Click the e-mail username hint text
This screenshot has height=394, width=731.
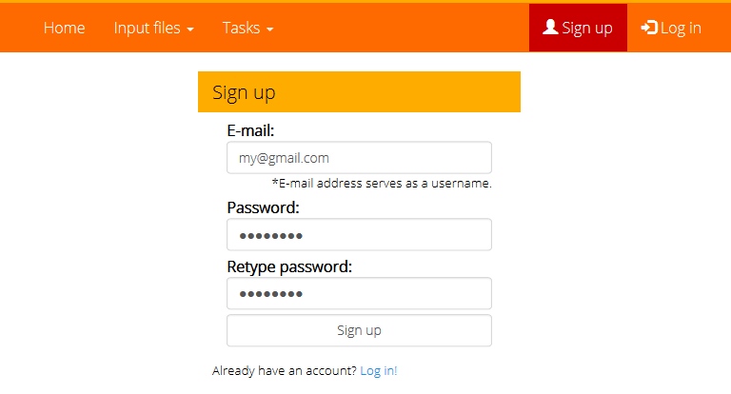coord(382,183)
